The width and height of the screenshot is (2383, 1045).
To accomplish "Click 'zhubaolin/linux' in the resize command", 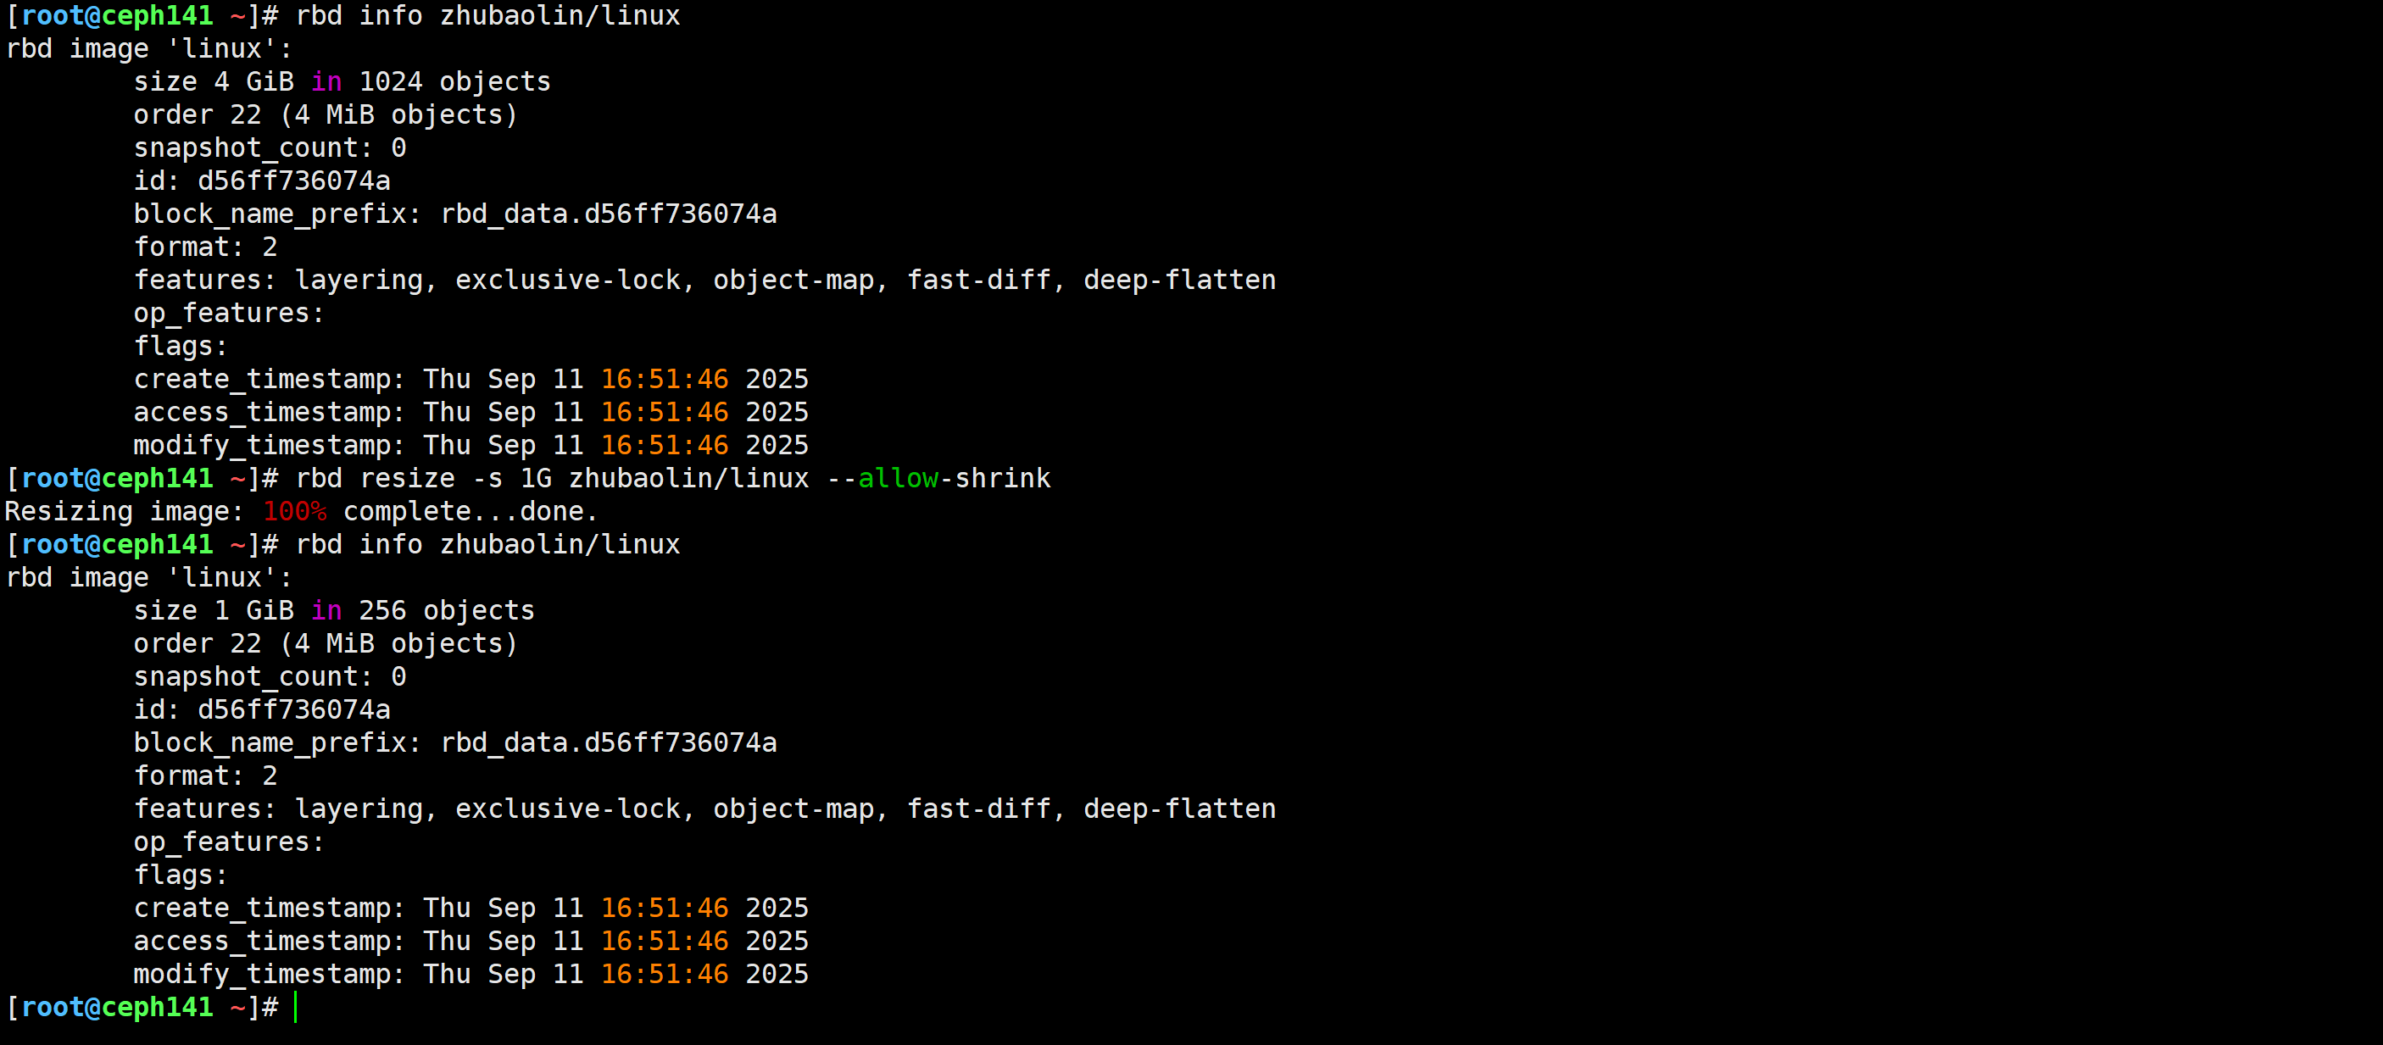I will (x=688, y=478).
